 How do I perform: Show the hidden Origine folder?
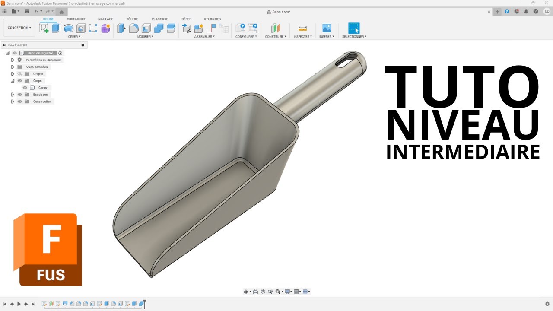[x=20, y=74]
